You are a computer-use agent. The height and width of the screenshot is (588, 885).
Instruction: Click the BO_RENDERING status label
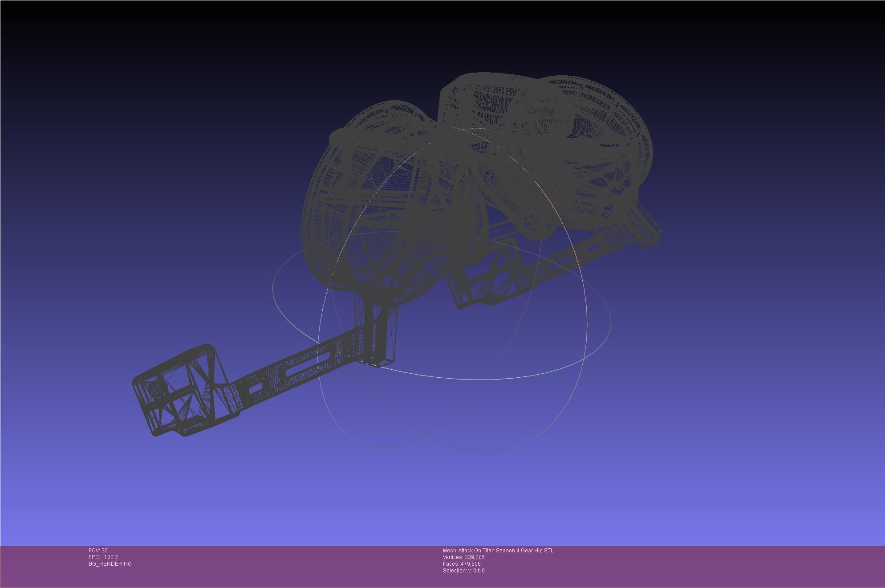tap(110, 564)
